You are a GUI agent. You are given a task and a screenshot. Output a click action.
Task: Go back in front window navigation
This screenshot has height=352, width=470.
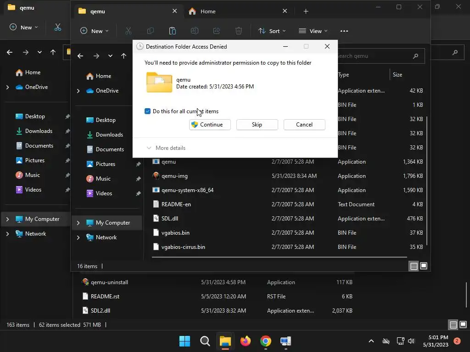(x=80, y=56)
